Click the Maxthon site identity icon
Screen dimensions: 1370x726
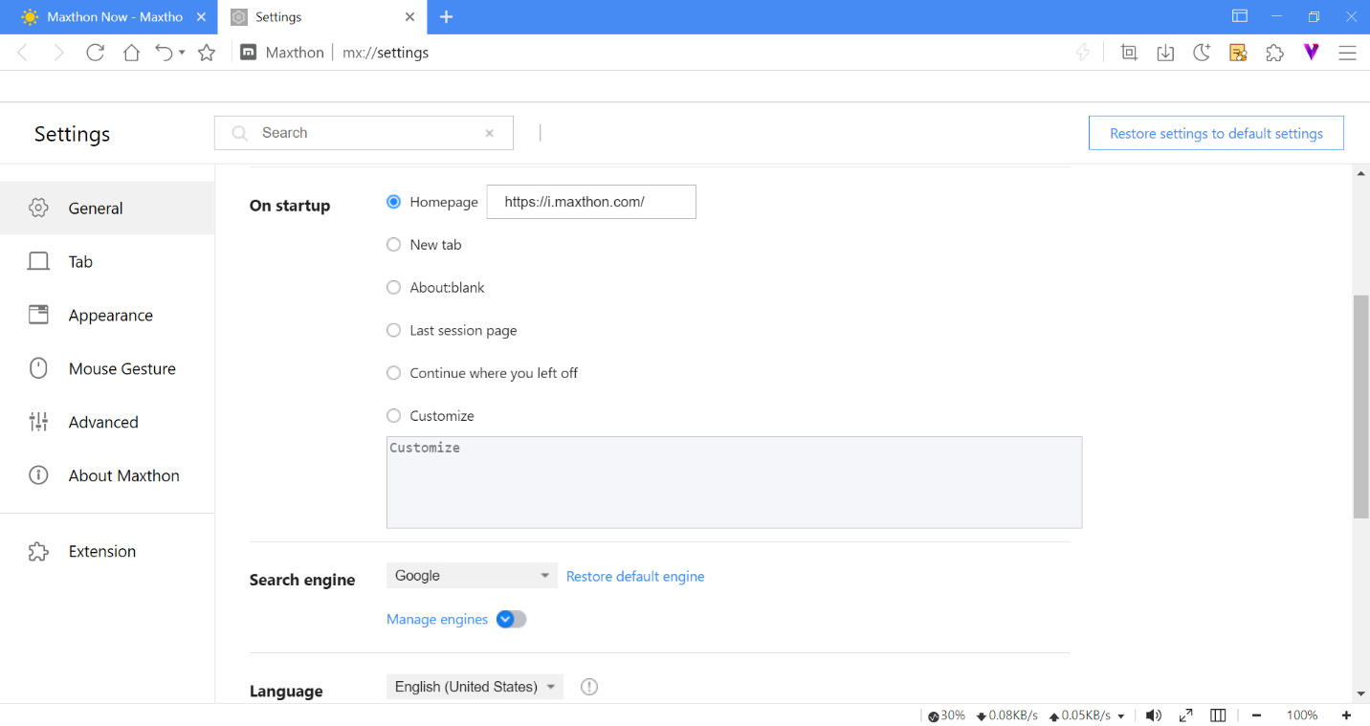pyautogui.click(x=248, y=53)
